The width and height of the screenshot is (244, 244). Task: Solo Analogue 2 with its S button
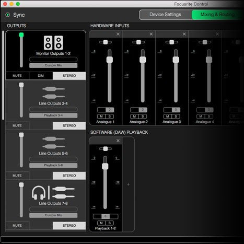click(x=143, y=117)
